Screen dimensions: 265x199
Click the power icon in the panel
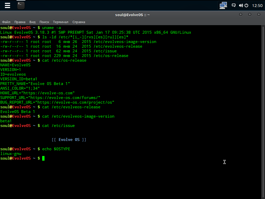click(246, 5)
